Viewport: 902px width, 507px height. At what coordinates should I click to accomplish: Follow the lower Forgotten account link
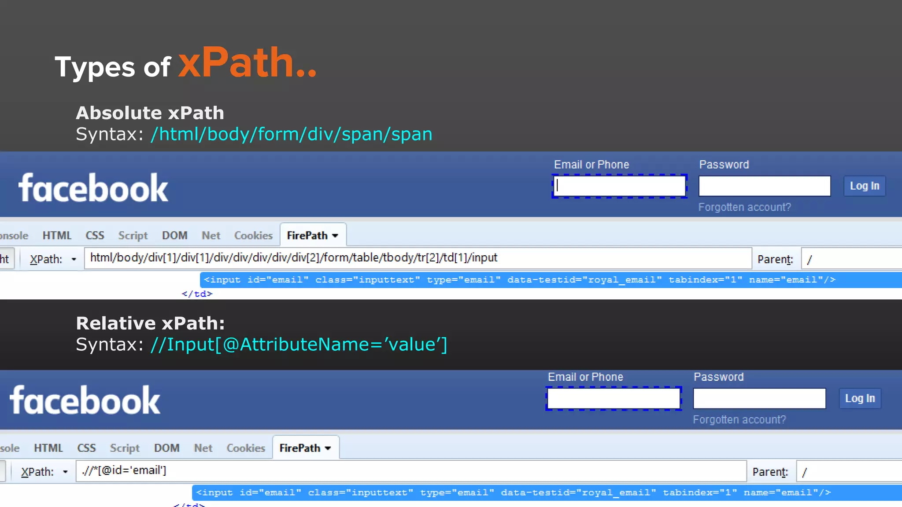tap(739, 419)
